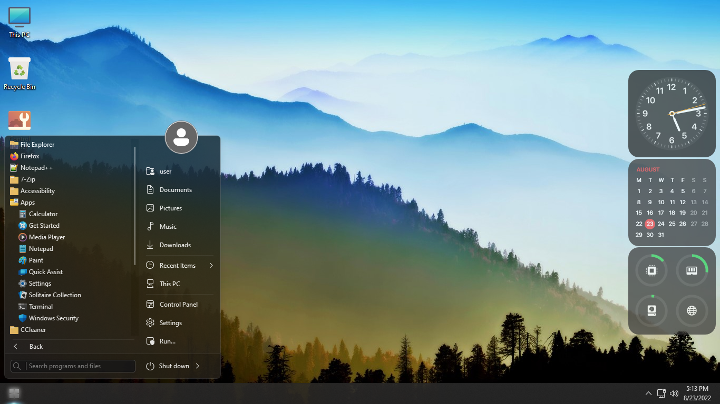Viewport: 720px width, 404px height.
Task: Focus the Search programs and files box
Action: pos(73,366)
